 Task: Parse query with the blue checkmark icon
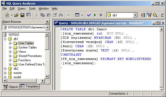(89, 15)
